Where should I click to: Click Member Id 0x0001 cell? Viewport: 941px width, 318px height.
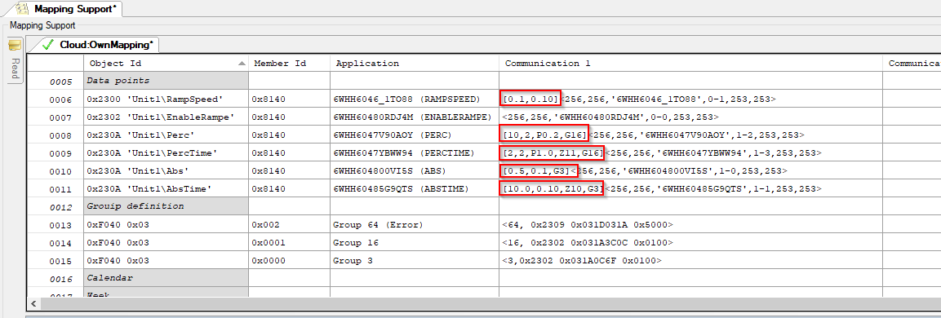coord(289,243)
